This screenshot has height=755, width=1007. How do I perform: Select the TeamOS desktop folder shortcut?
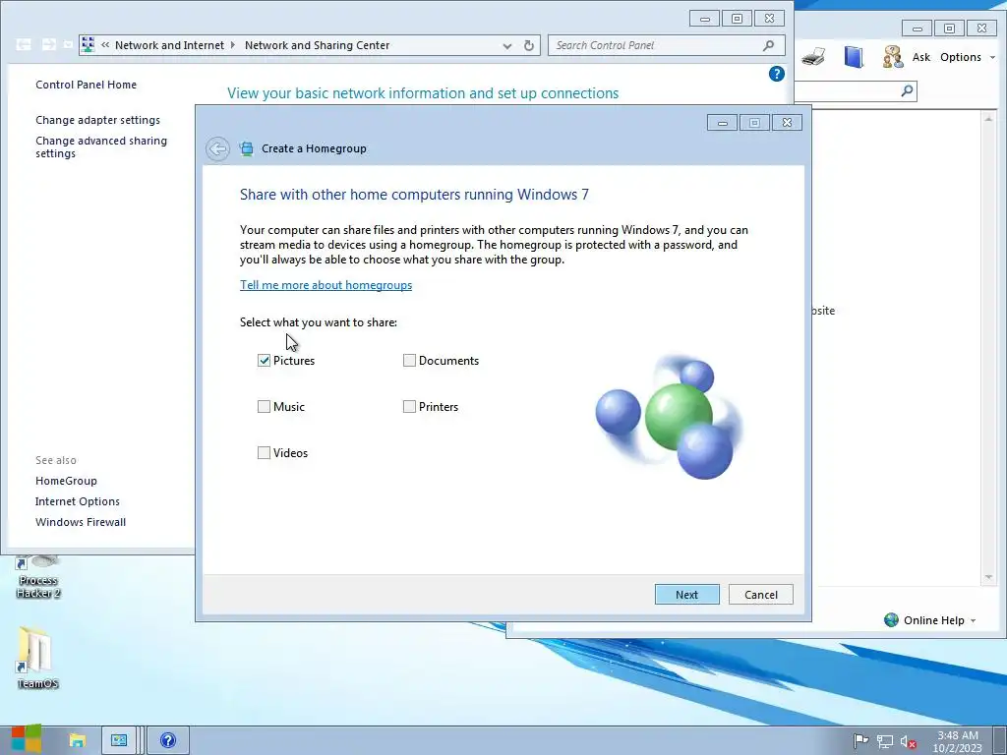click(x=36, y=657)
